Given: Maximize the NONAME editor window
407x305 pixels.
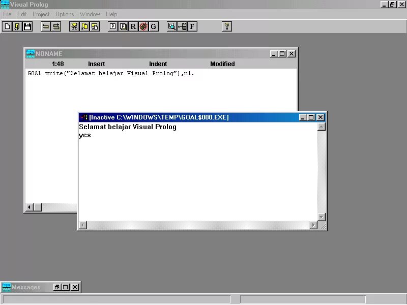Looking at the screenshot, I should pyautogui.click(x=282, y=54).
